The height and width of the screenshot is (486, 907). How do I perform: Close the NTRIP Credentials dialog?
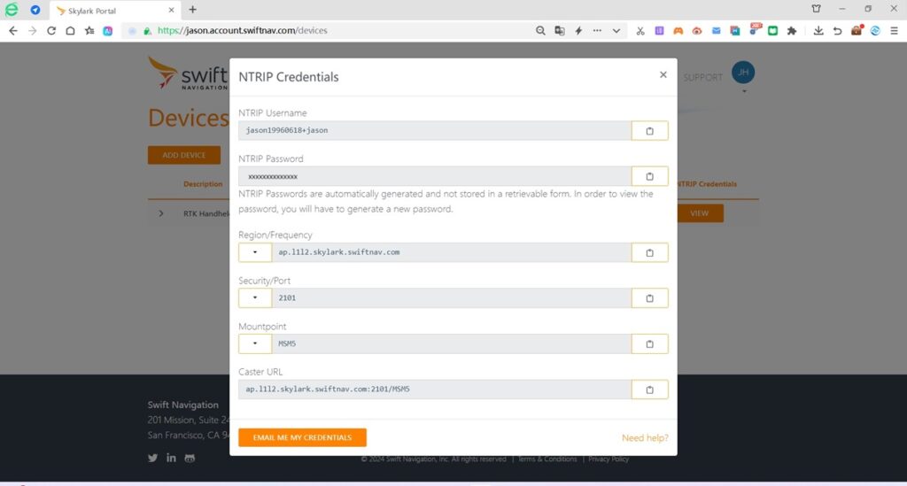(663, 74)
